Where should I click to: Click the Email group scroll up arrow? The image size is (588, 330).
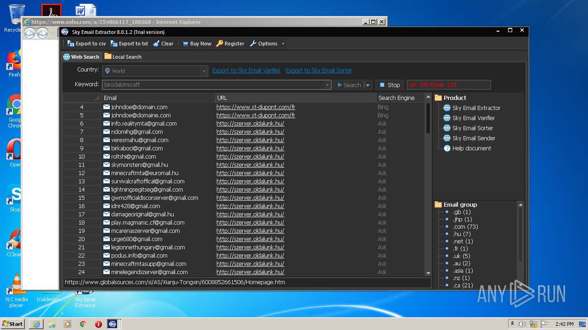click(x=520, y=205)
